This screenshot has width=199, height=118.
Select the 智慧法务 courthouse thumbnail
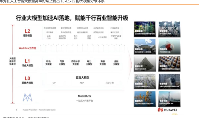tap(145, 47)
